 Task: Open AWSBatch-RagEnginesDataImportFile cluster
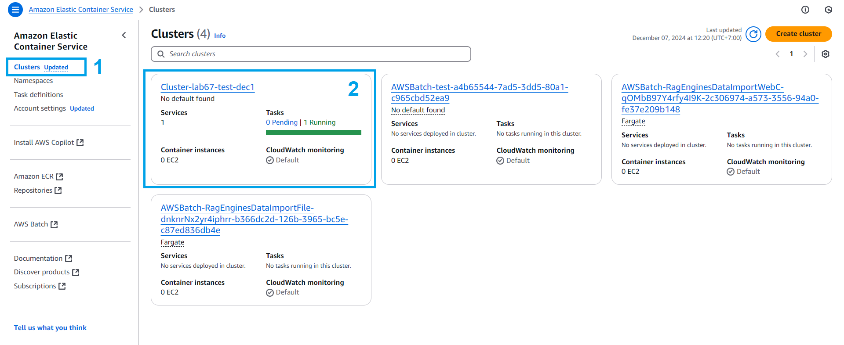tap(255, 219)
